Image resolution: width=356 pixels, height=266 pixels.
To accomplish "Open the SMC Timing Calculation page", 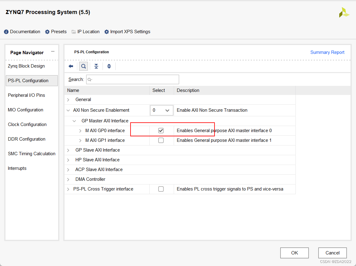I will click(x=32, y=154).
